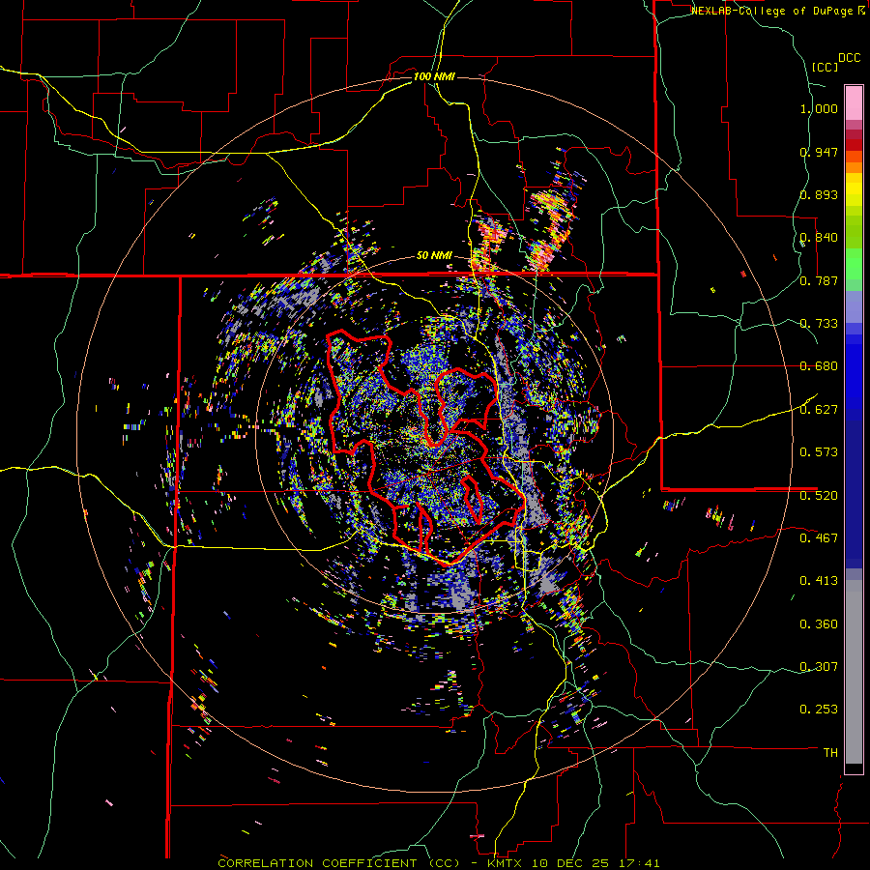Pick the pink segment of the color bar
Screen dimensions: 870x870
(854, 103)
